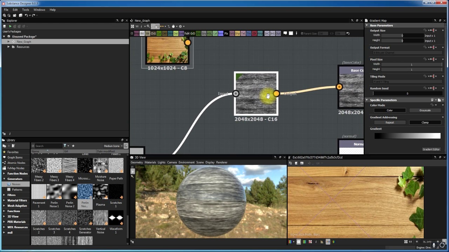Add a Gradient node via the GrD icon
The width and height of the screenshot is (449, 252).
point(192,33)
